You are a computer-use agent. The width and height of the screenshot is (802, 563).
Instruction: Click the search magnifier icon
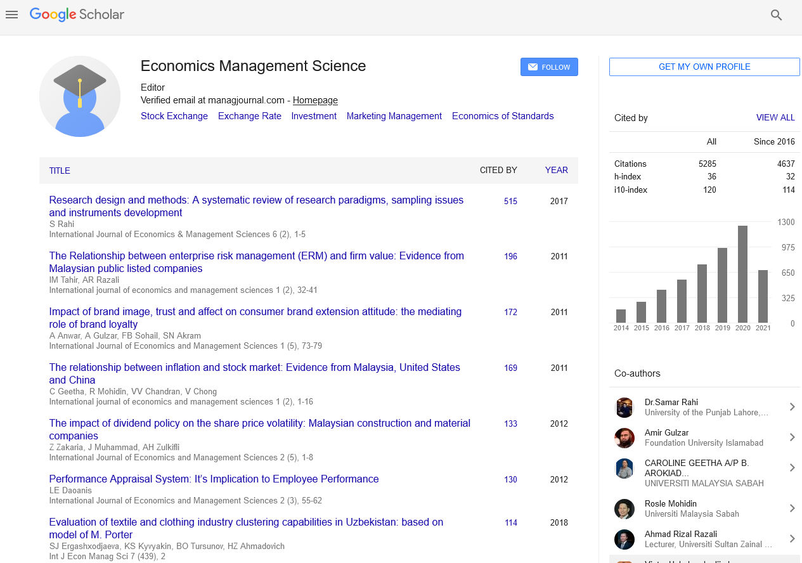(x=776, y=15)
